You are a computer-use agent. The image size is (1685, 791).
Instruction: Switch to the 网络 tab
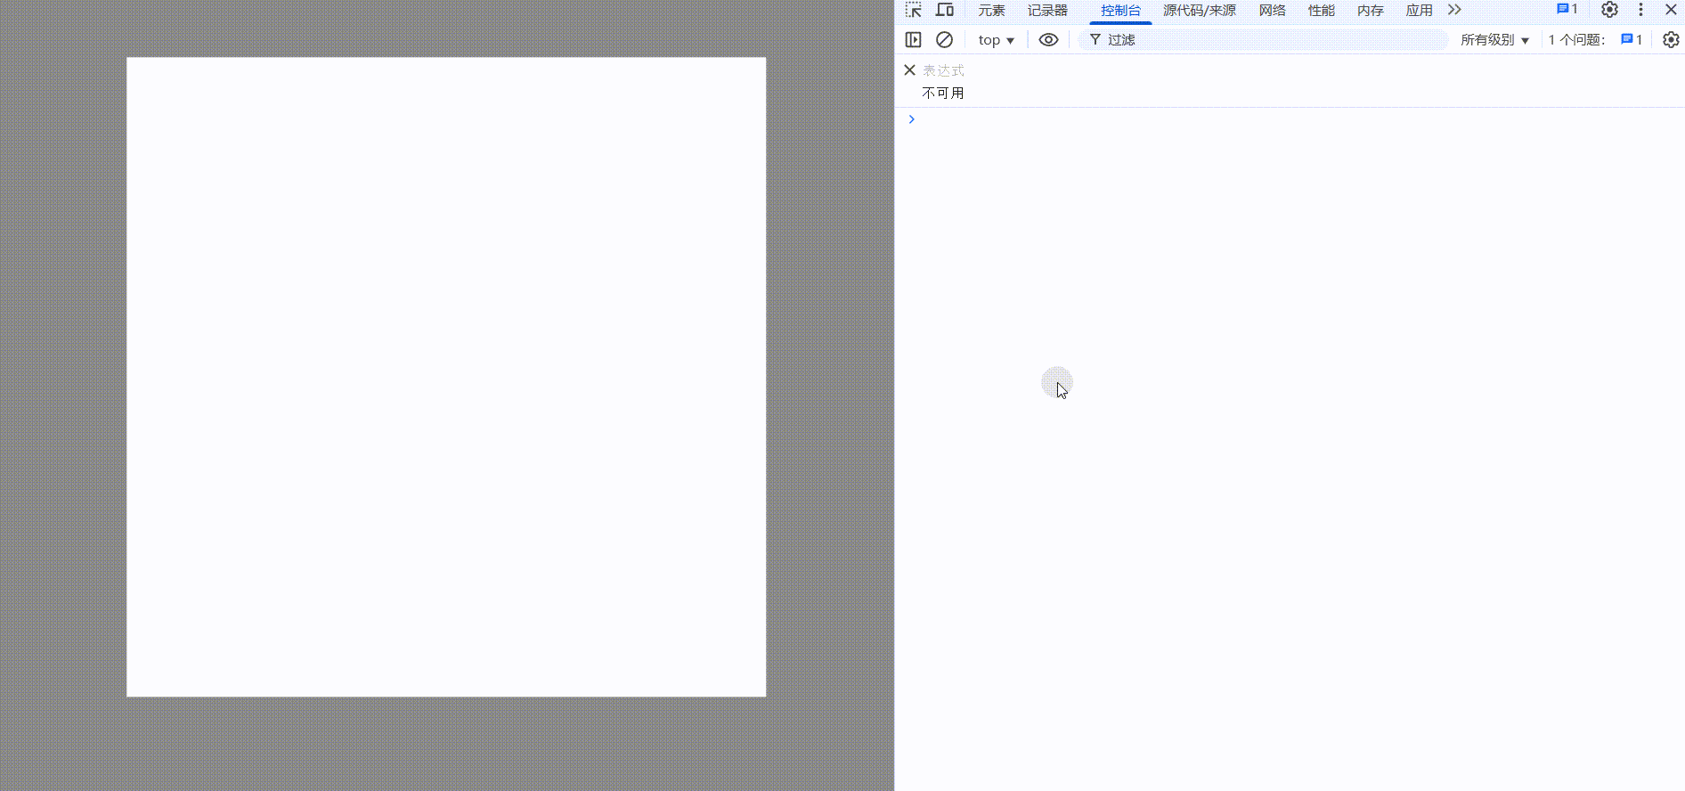coord(1272,11)
